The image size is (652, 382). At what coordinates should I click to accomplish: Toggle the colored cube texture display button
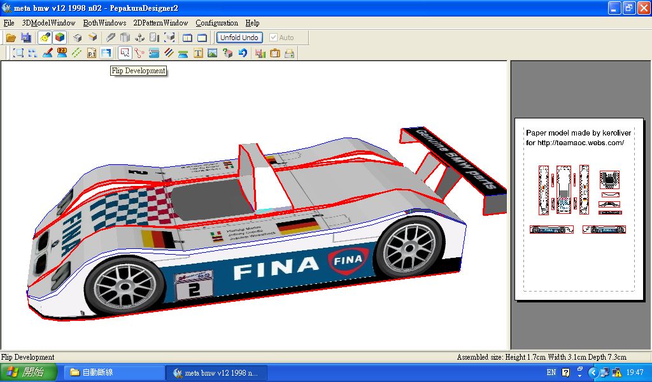[59, 38]
